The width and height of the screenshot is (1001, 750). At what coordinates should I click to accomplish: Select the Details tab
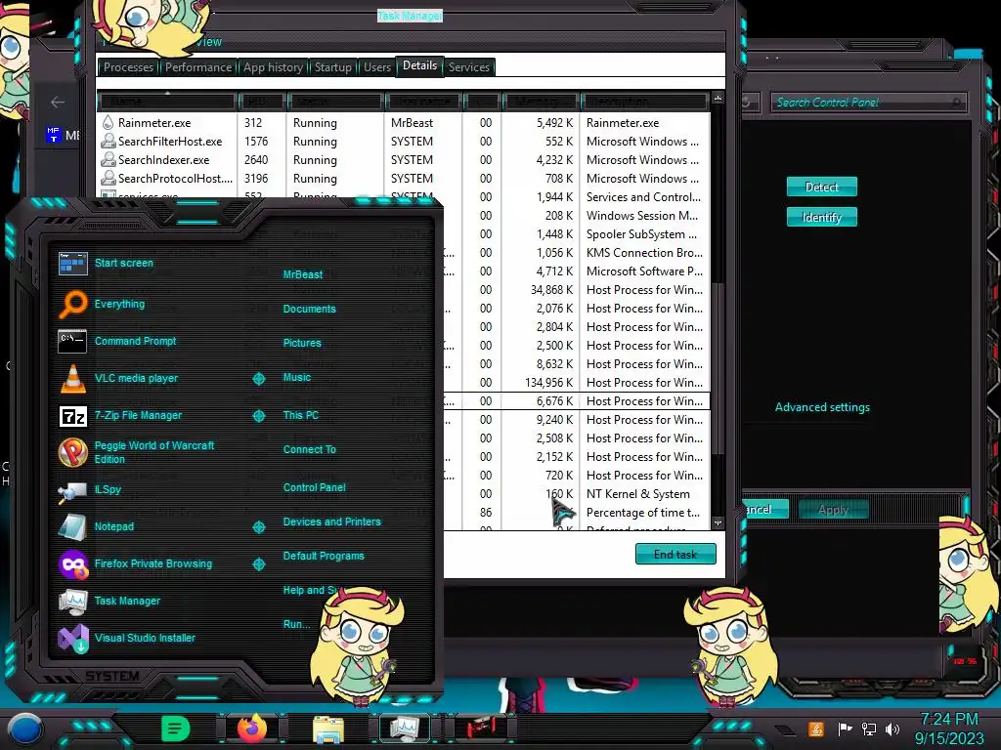coord(419,65)
